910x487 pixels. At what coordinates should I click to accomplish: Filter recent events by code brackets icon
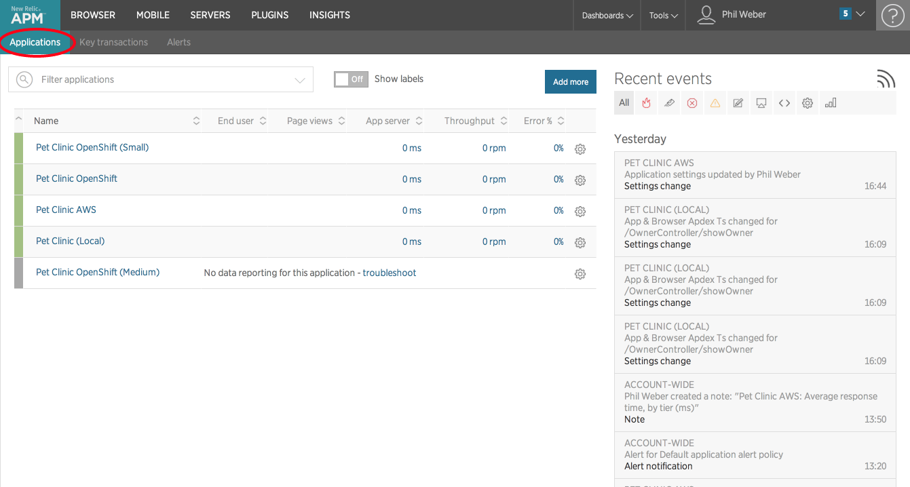(784, 103)
